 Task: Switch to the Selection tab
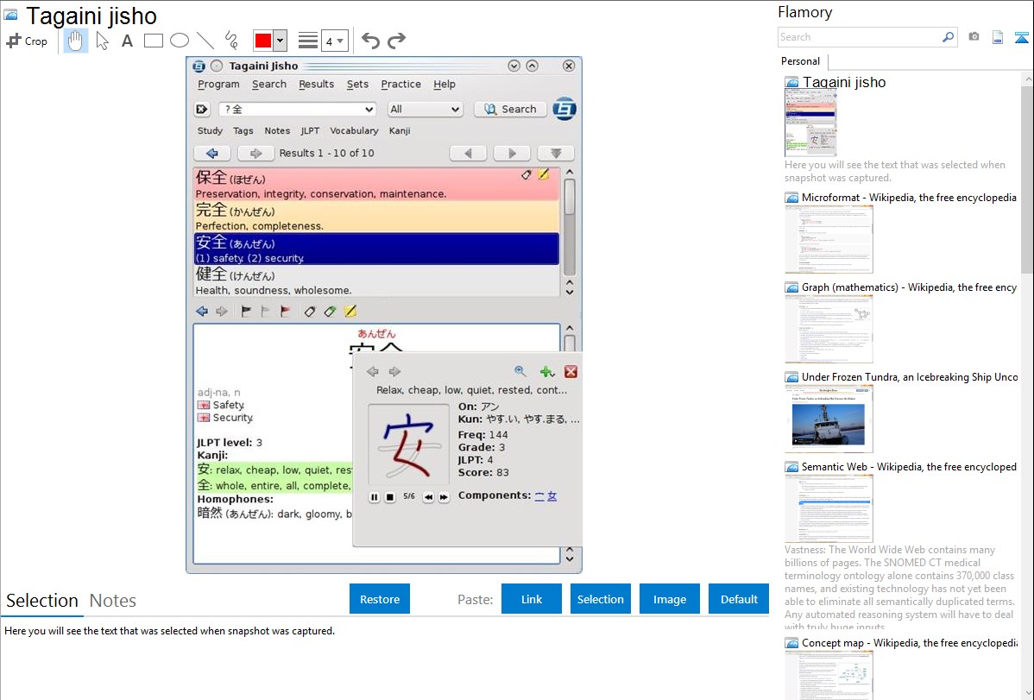[42, 601]
